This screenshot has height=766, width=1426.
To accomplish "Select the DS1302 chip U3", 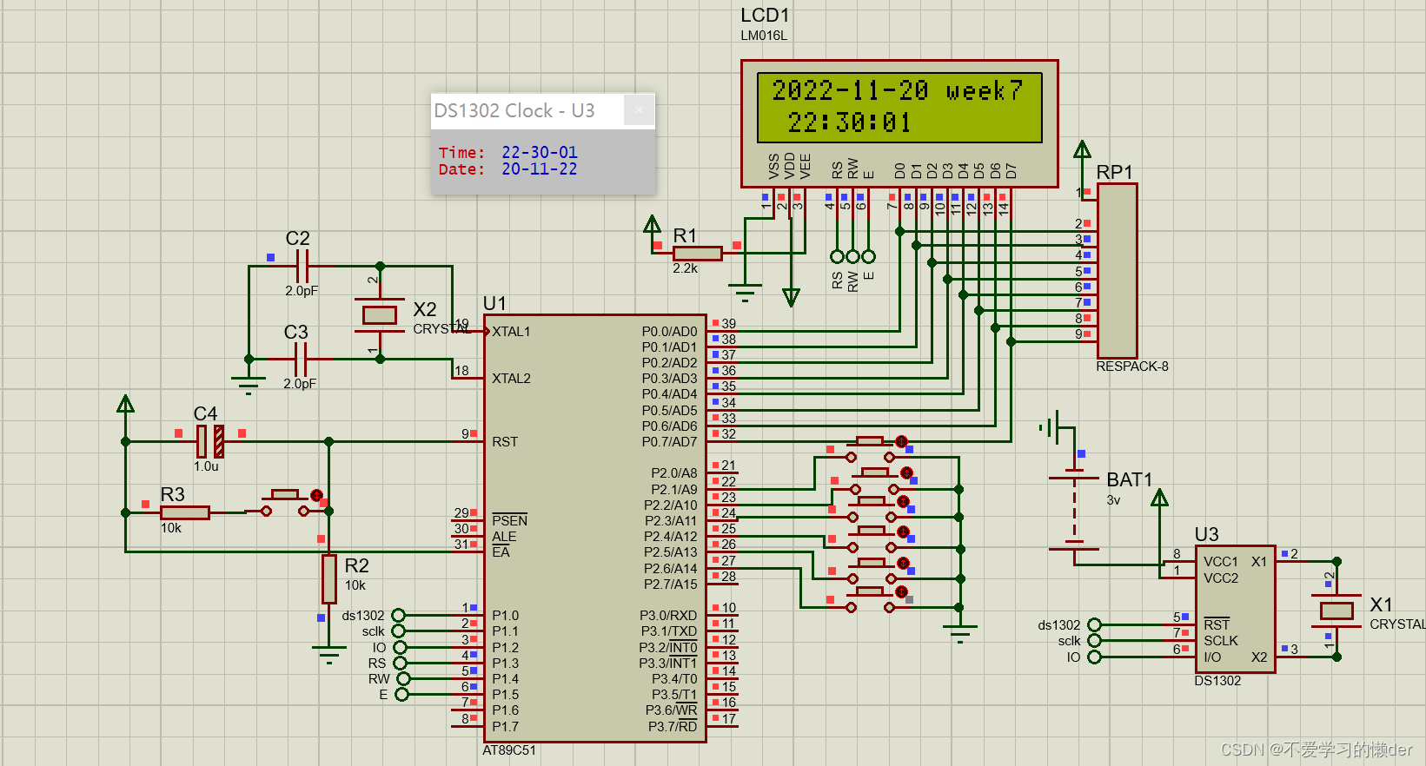I will (x=1235, y=609).
